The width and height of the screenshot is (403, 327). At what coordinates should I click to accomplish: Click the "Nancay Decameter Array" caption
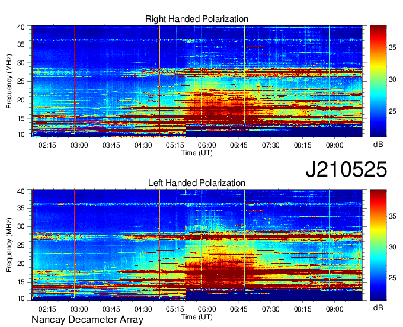87,320
